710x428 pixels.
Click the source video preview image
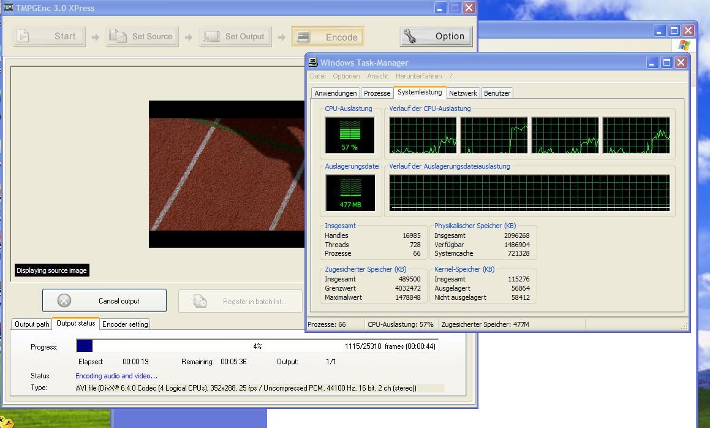coord(227,174)
